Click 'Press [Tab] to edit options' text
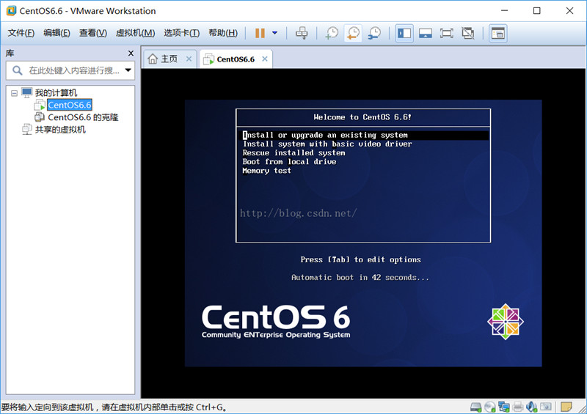 pos(360,259)
